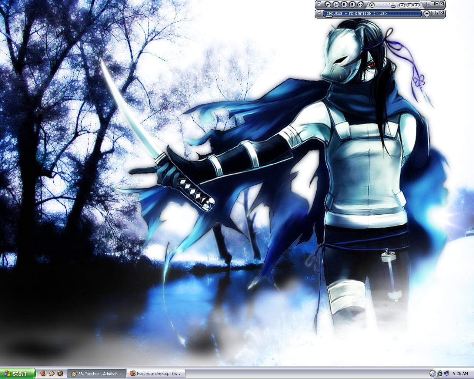474x379 pixels.
Task: Start playback with the Winamp play button
Action: (336, 4)
